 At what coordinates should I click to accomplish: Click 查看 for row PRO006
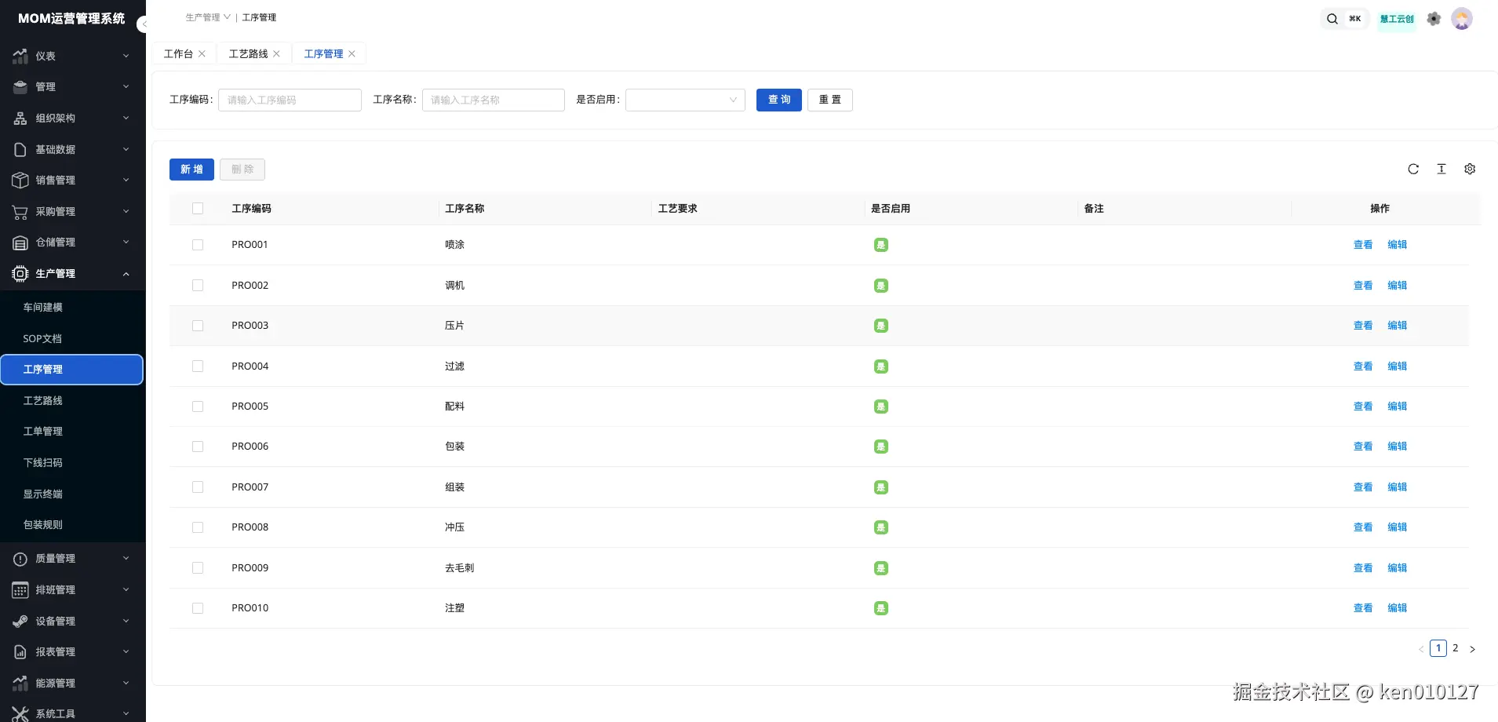tap(1363, 447)
